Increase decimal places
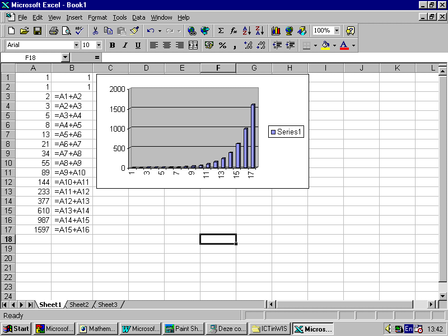This screenshot has height=336, width=448. coord(248,45)
